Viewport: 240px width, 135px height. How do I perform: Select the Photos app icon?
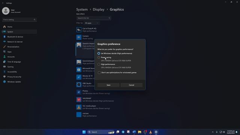(x=79, y=92)
